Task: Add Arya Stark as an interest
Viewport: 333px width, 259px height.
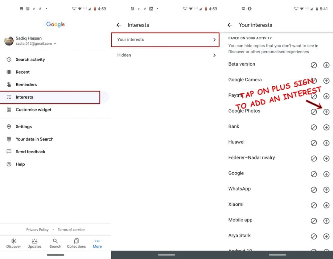Action: pos(326,236)
